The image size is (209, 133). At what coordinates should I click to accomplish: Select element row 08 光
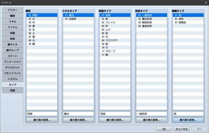point(42,41)
